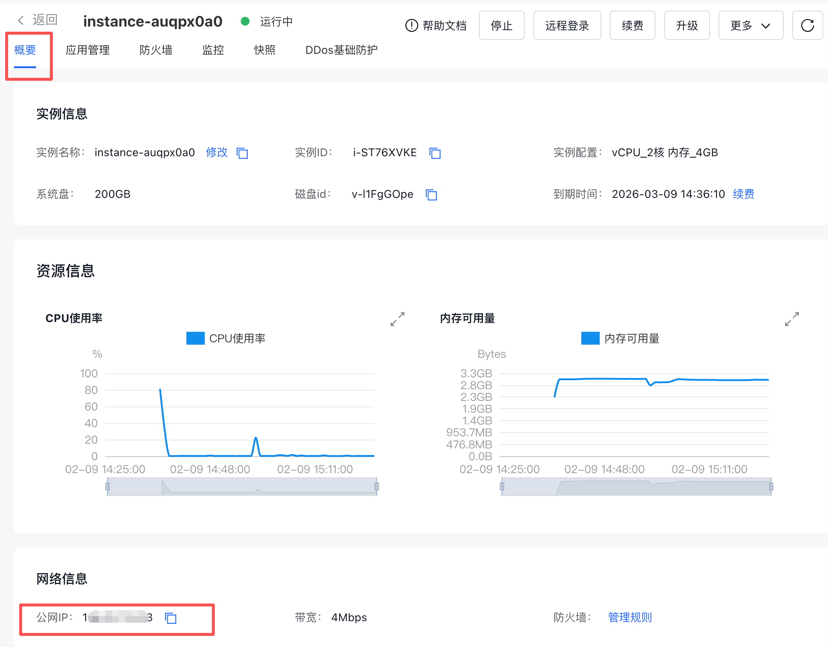
Task: Copy the instance ID i-ST76XVKE
Action: pyautogui.click(x=435, y=153)
